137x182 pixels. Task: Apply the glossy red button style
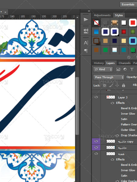coord(124,32)
